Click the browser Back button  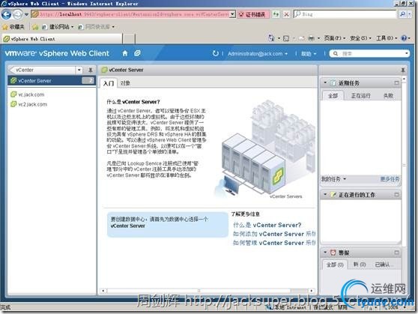click(x=7, y=14)
